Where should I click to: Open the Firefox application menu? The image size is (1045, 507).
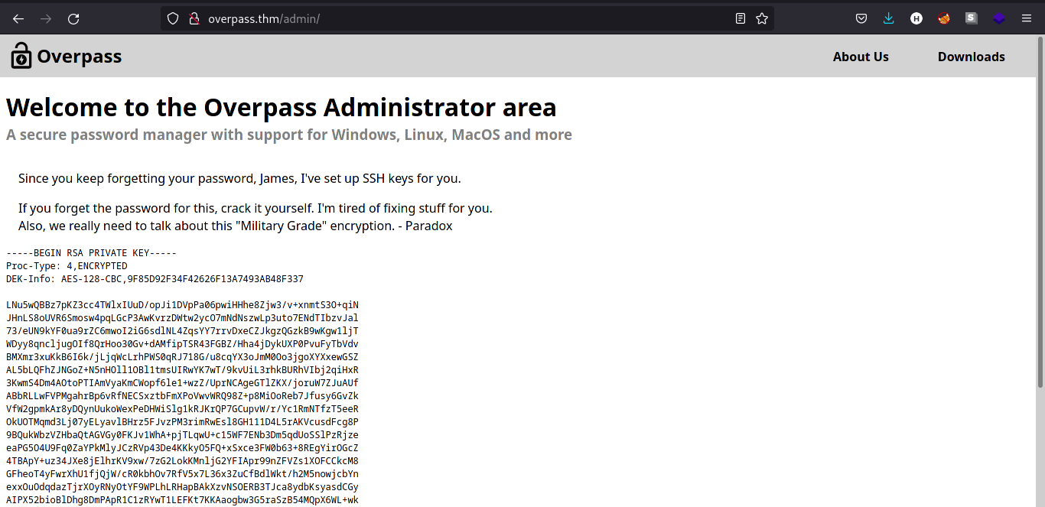[x=1027, y=18]
